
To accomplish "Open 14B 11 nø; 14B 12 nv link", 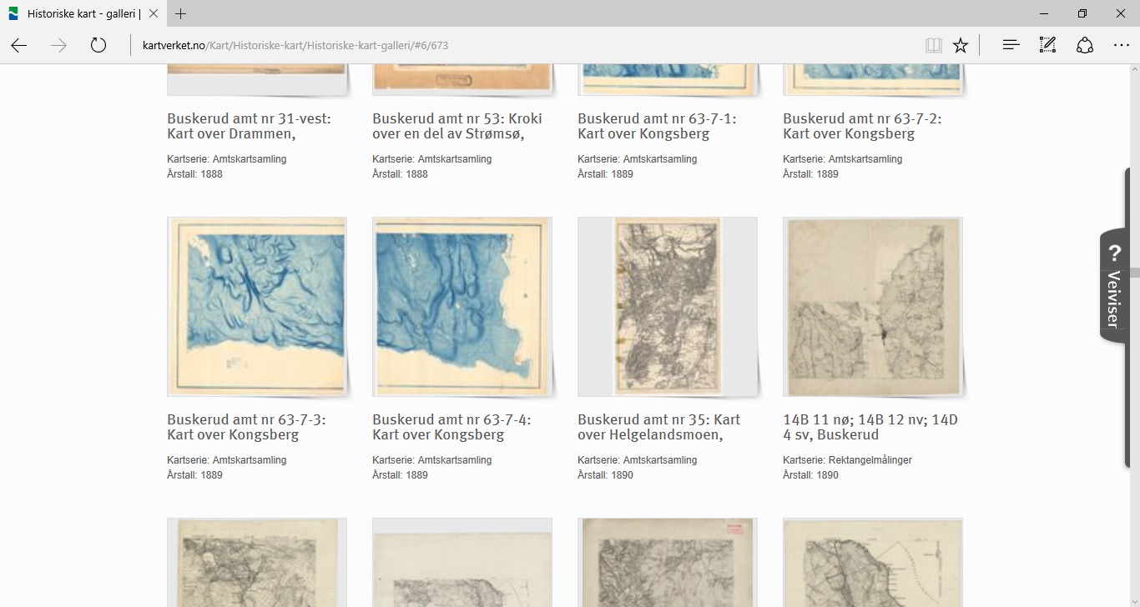I will tap(870, 427).
